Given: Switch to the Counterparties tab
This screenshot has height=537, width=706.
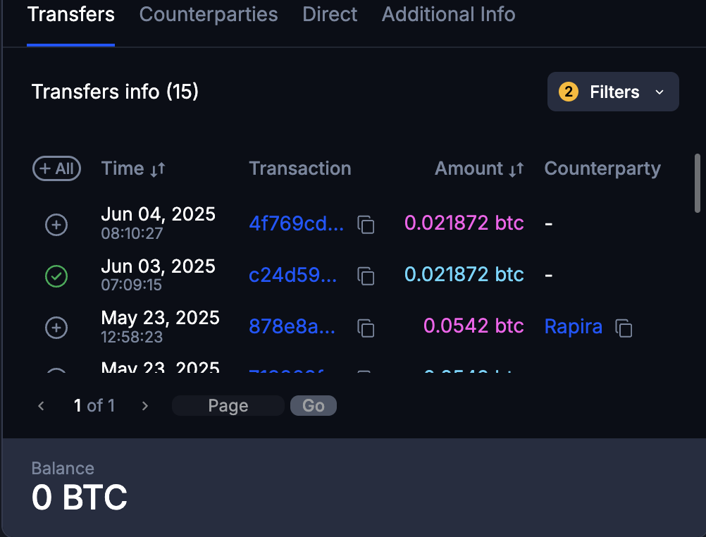Looking at the screenshot, I should click(x=208, y=14).
